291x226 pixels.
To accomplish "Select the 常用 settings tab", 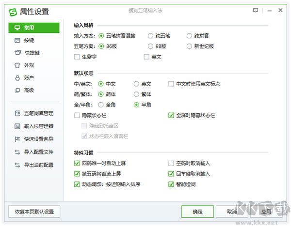I will [34, 28].
